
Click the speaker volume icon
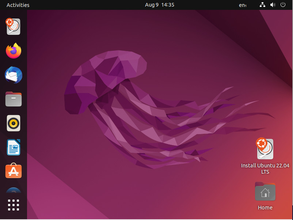[x=273, y=5]
